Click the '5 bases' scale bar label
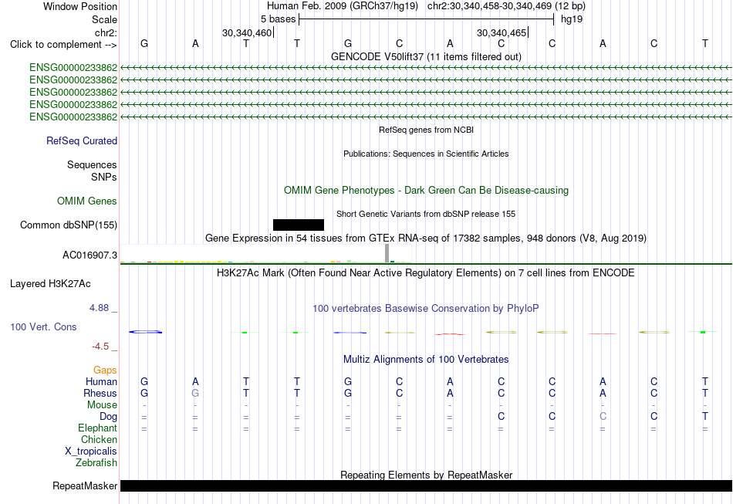Viewport: 733px width, 504px height. pyautogui.click(x=278, y=19)
